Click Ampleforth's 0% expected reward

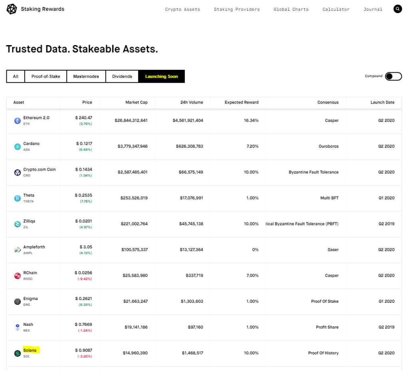(255, 250)
